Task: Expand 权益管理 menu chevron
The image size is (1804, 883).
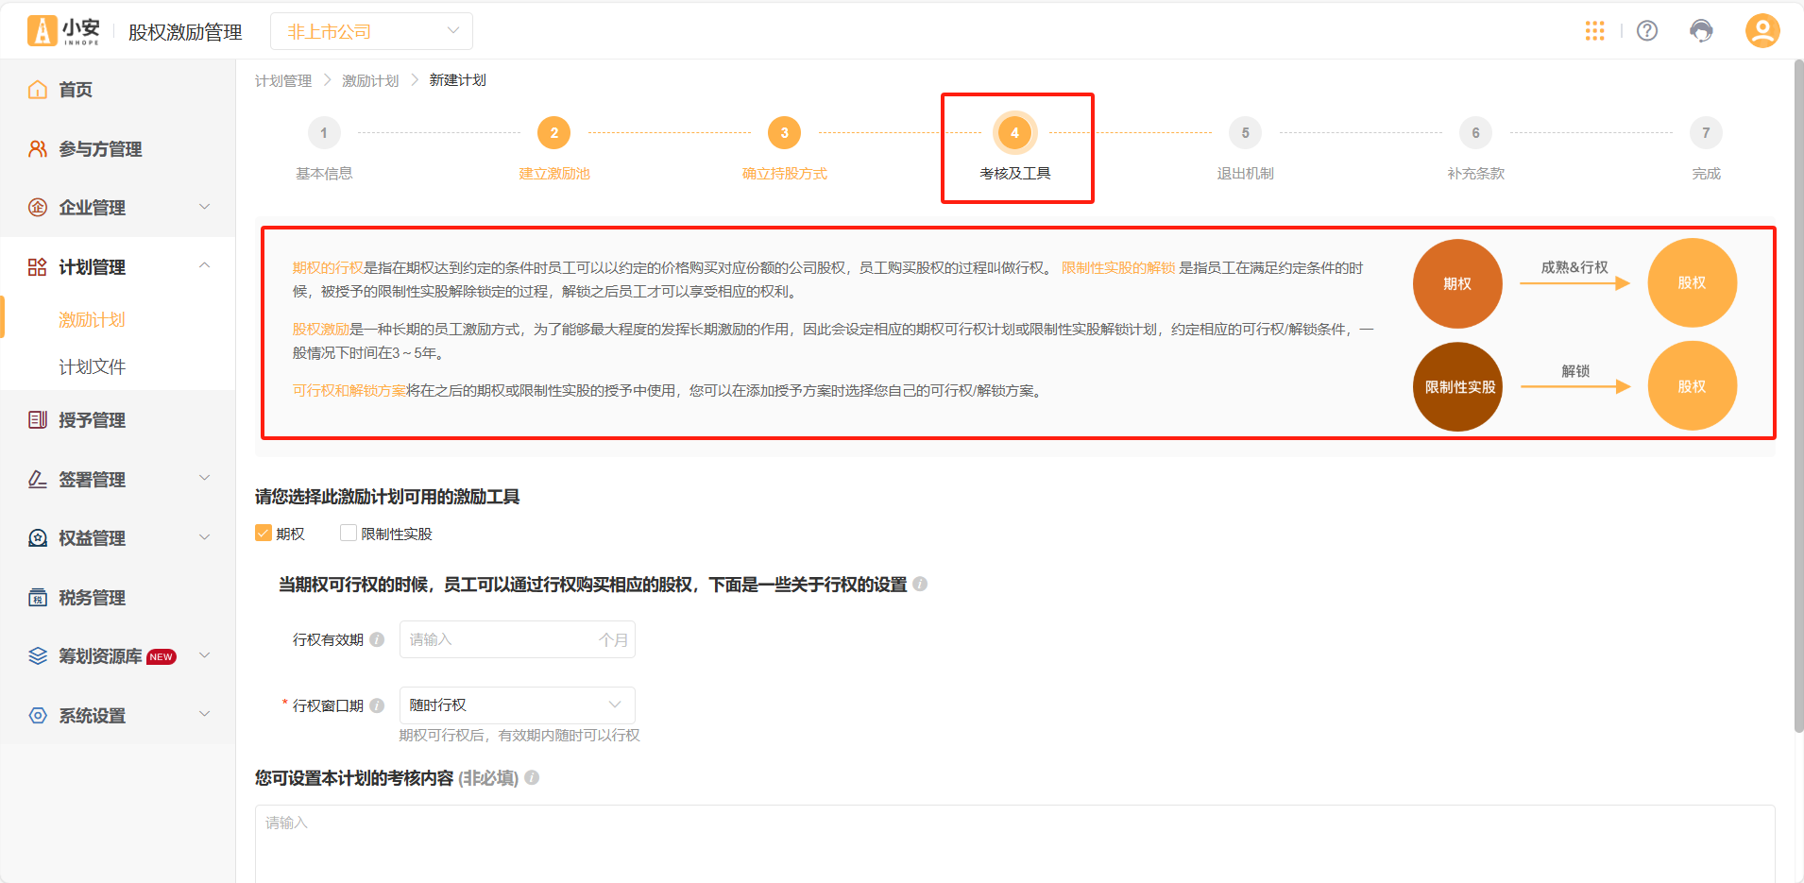Action: (205, 537)
